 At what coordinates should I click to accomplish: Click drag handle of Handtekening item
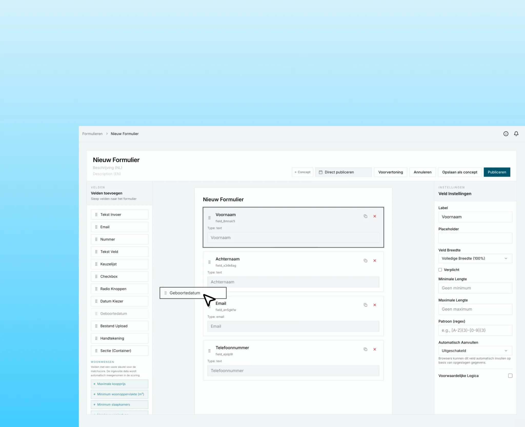click(x=96, y=338)
